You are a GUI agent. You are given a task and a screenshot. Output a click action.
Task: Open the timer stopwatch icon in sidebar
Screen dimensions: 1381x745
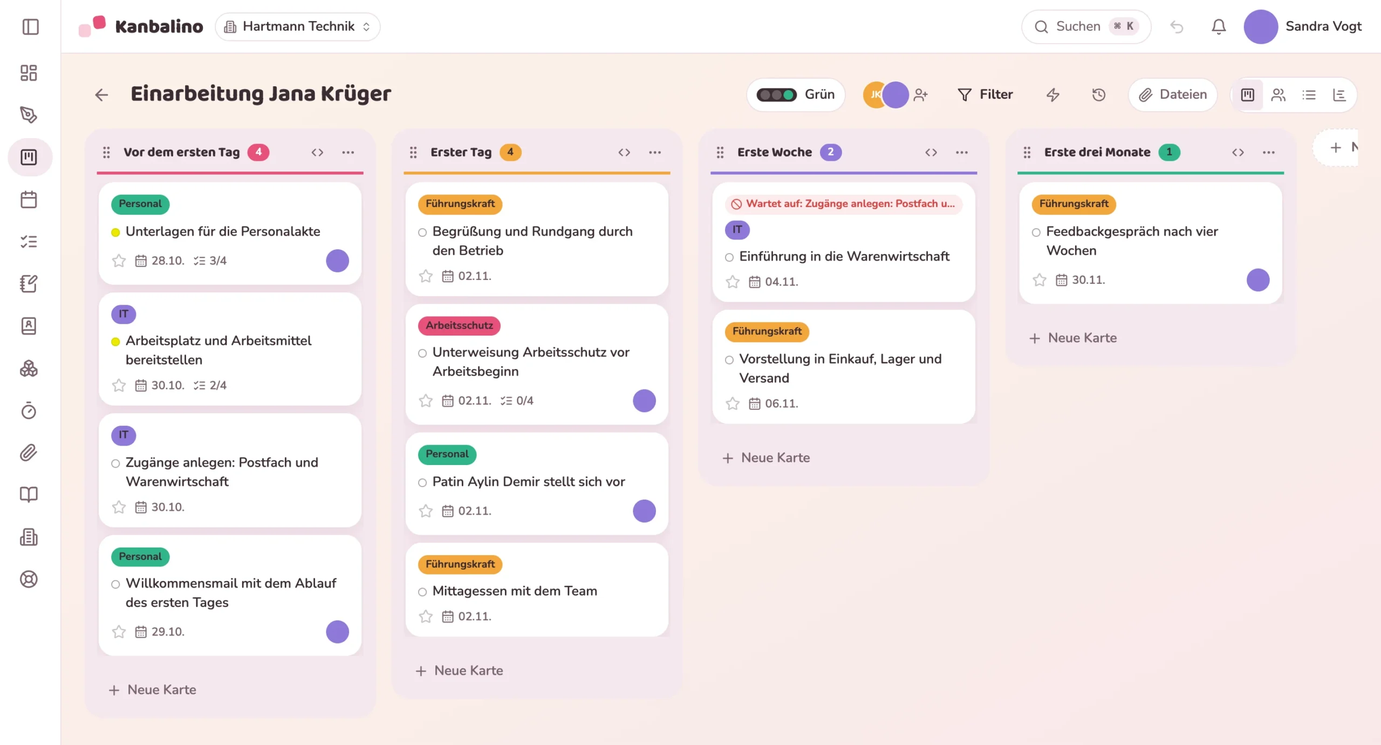tap(29, 411)
